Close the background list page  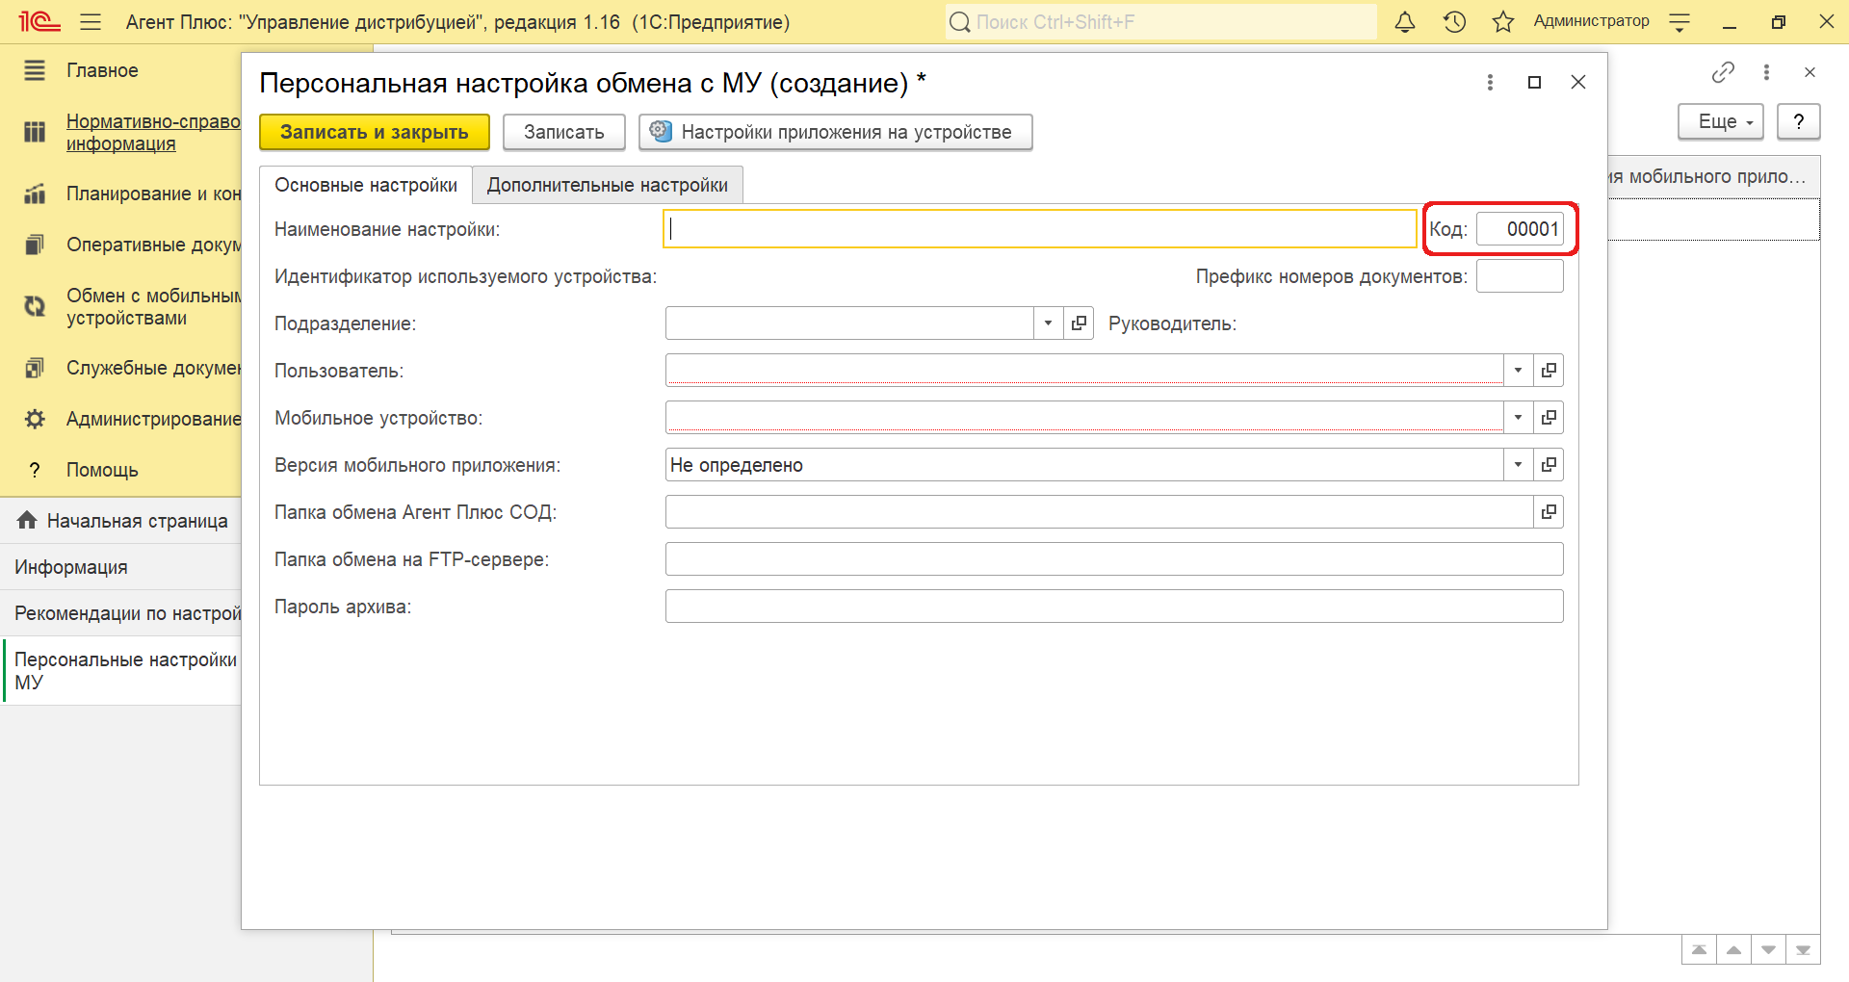(1810, 72)
